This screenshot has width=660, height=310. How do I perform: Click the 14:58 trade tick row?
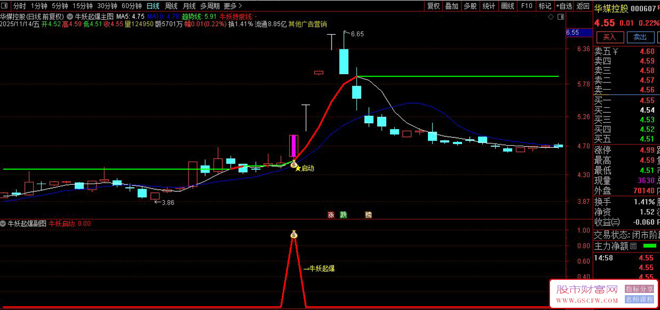coord(626,258)
